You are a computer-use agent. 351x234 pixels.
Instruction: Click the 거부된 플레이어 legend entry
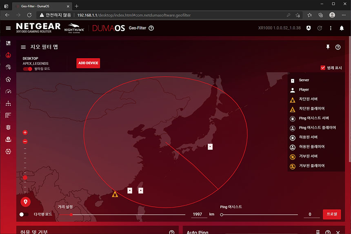(x=307, y=166)
